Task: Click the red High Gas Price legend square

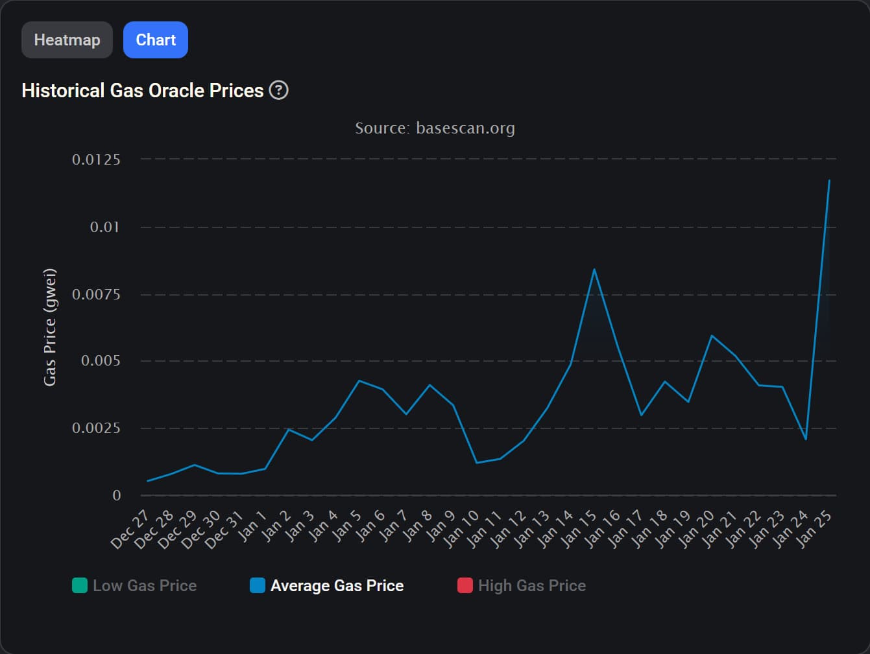Action: (465, 585)
